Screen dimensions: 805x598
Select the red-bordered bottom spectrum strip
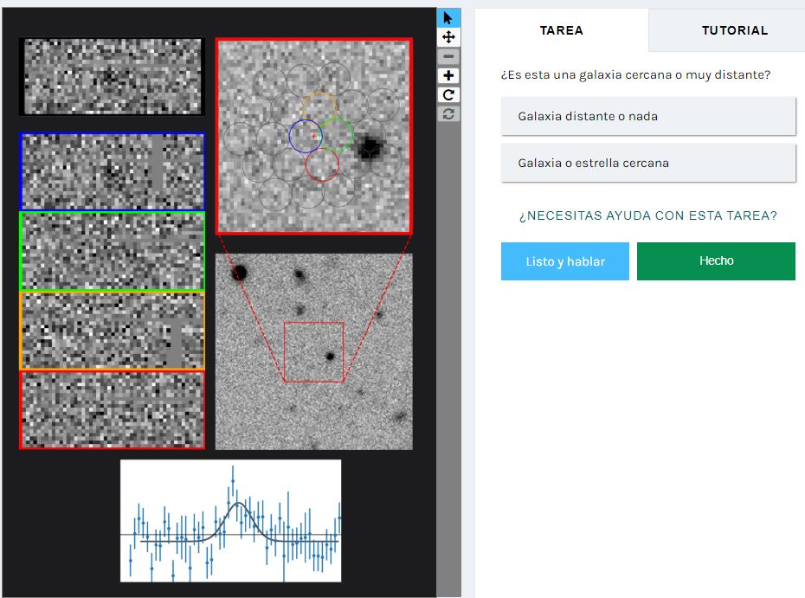coord(112,410)
